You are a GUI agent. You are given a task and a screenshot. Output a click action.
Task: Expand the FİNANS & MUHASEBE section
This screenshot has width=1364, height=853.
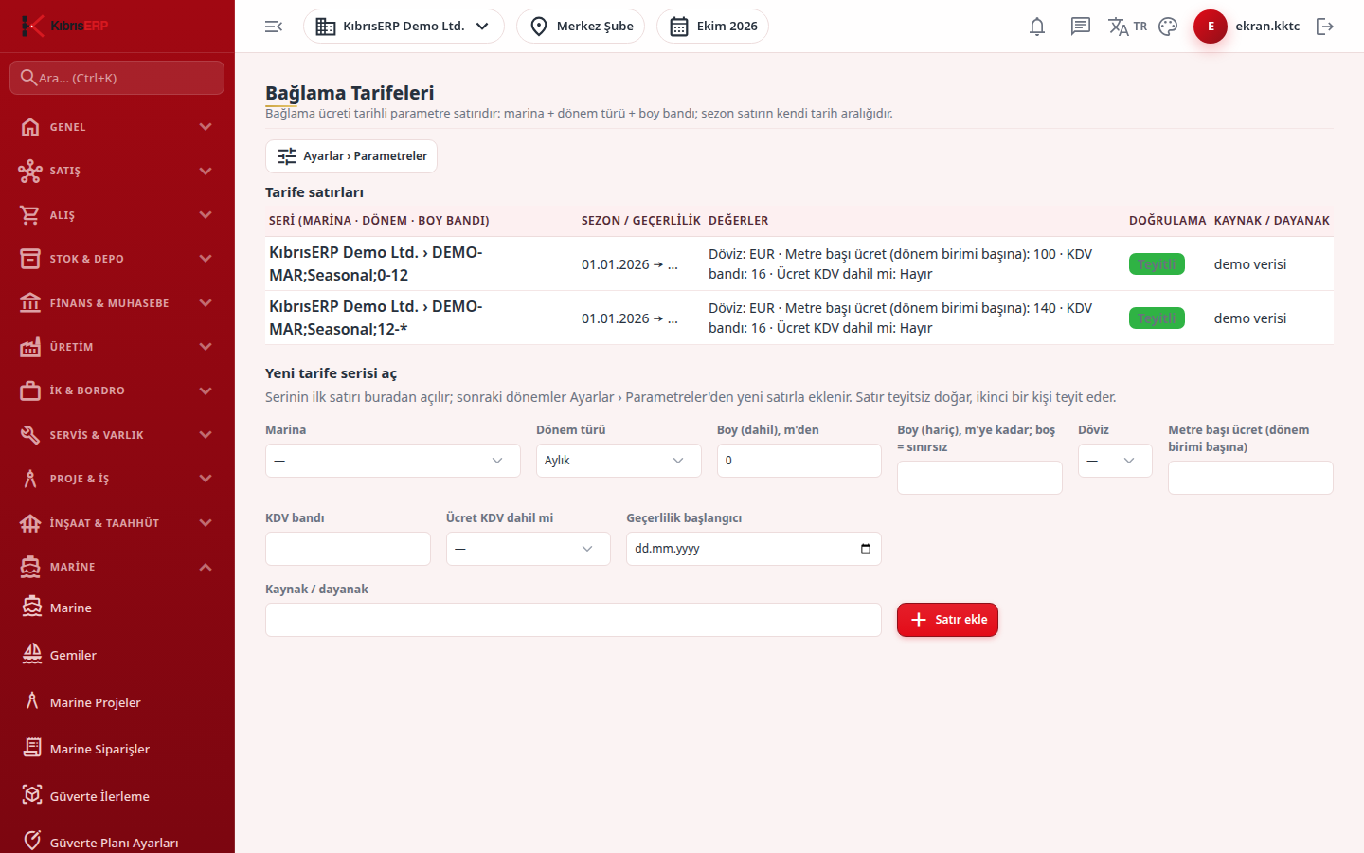click(117, 303)
